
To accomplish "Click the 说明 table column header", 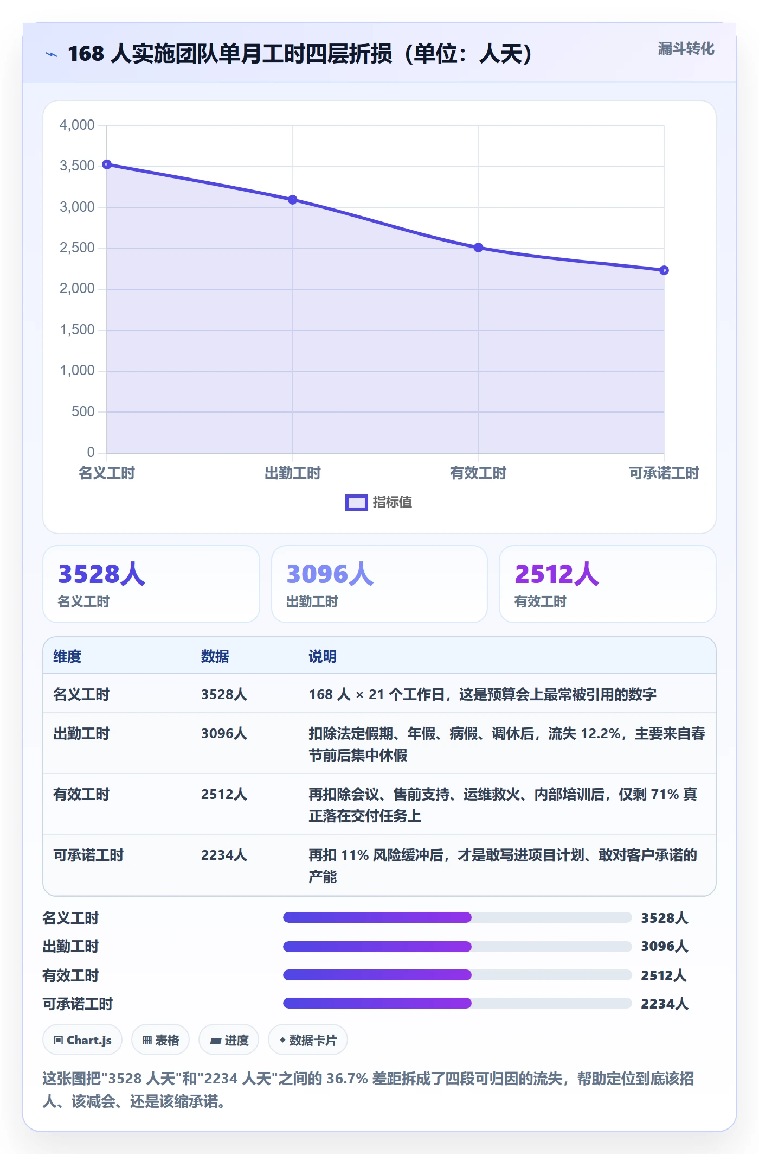I will pyautogui.click(x=323, y=656).
